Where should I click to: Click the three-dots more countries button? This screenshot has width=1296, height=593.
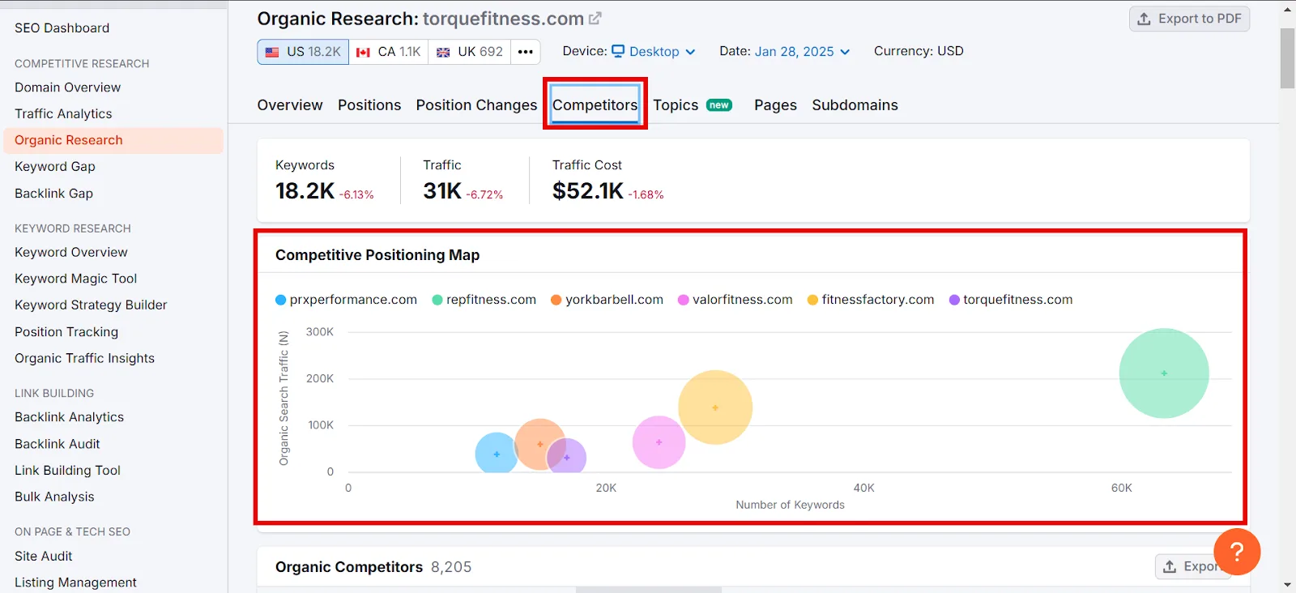tap(526, 52)
